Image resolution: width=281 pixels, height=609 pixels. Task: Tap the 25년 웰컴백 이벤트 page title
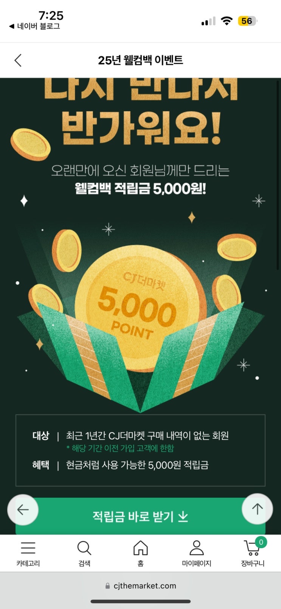[140, 60]
